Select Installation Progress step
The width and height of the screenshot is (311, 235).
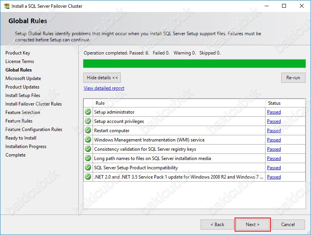[x=26, y=146]
